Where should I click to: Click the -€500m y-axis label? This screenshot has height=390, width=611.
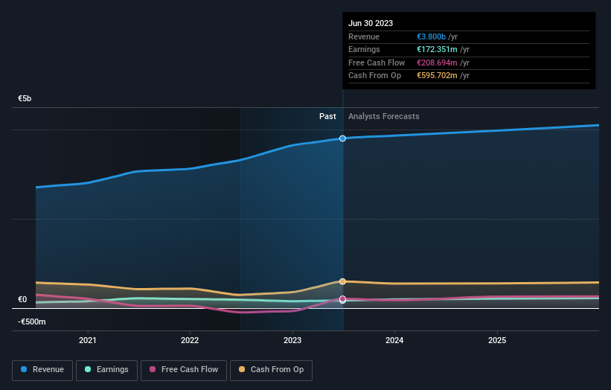point(31,322)
